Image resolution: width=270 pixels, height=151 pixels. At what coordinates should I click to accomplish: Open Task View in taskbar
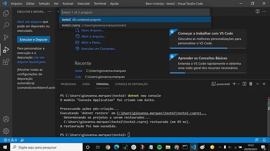point(98,147)
